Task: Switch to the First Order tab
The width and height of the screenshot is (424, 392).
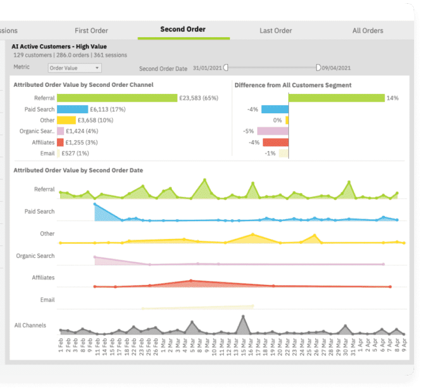Action: tap(91, 31)
